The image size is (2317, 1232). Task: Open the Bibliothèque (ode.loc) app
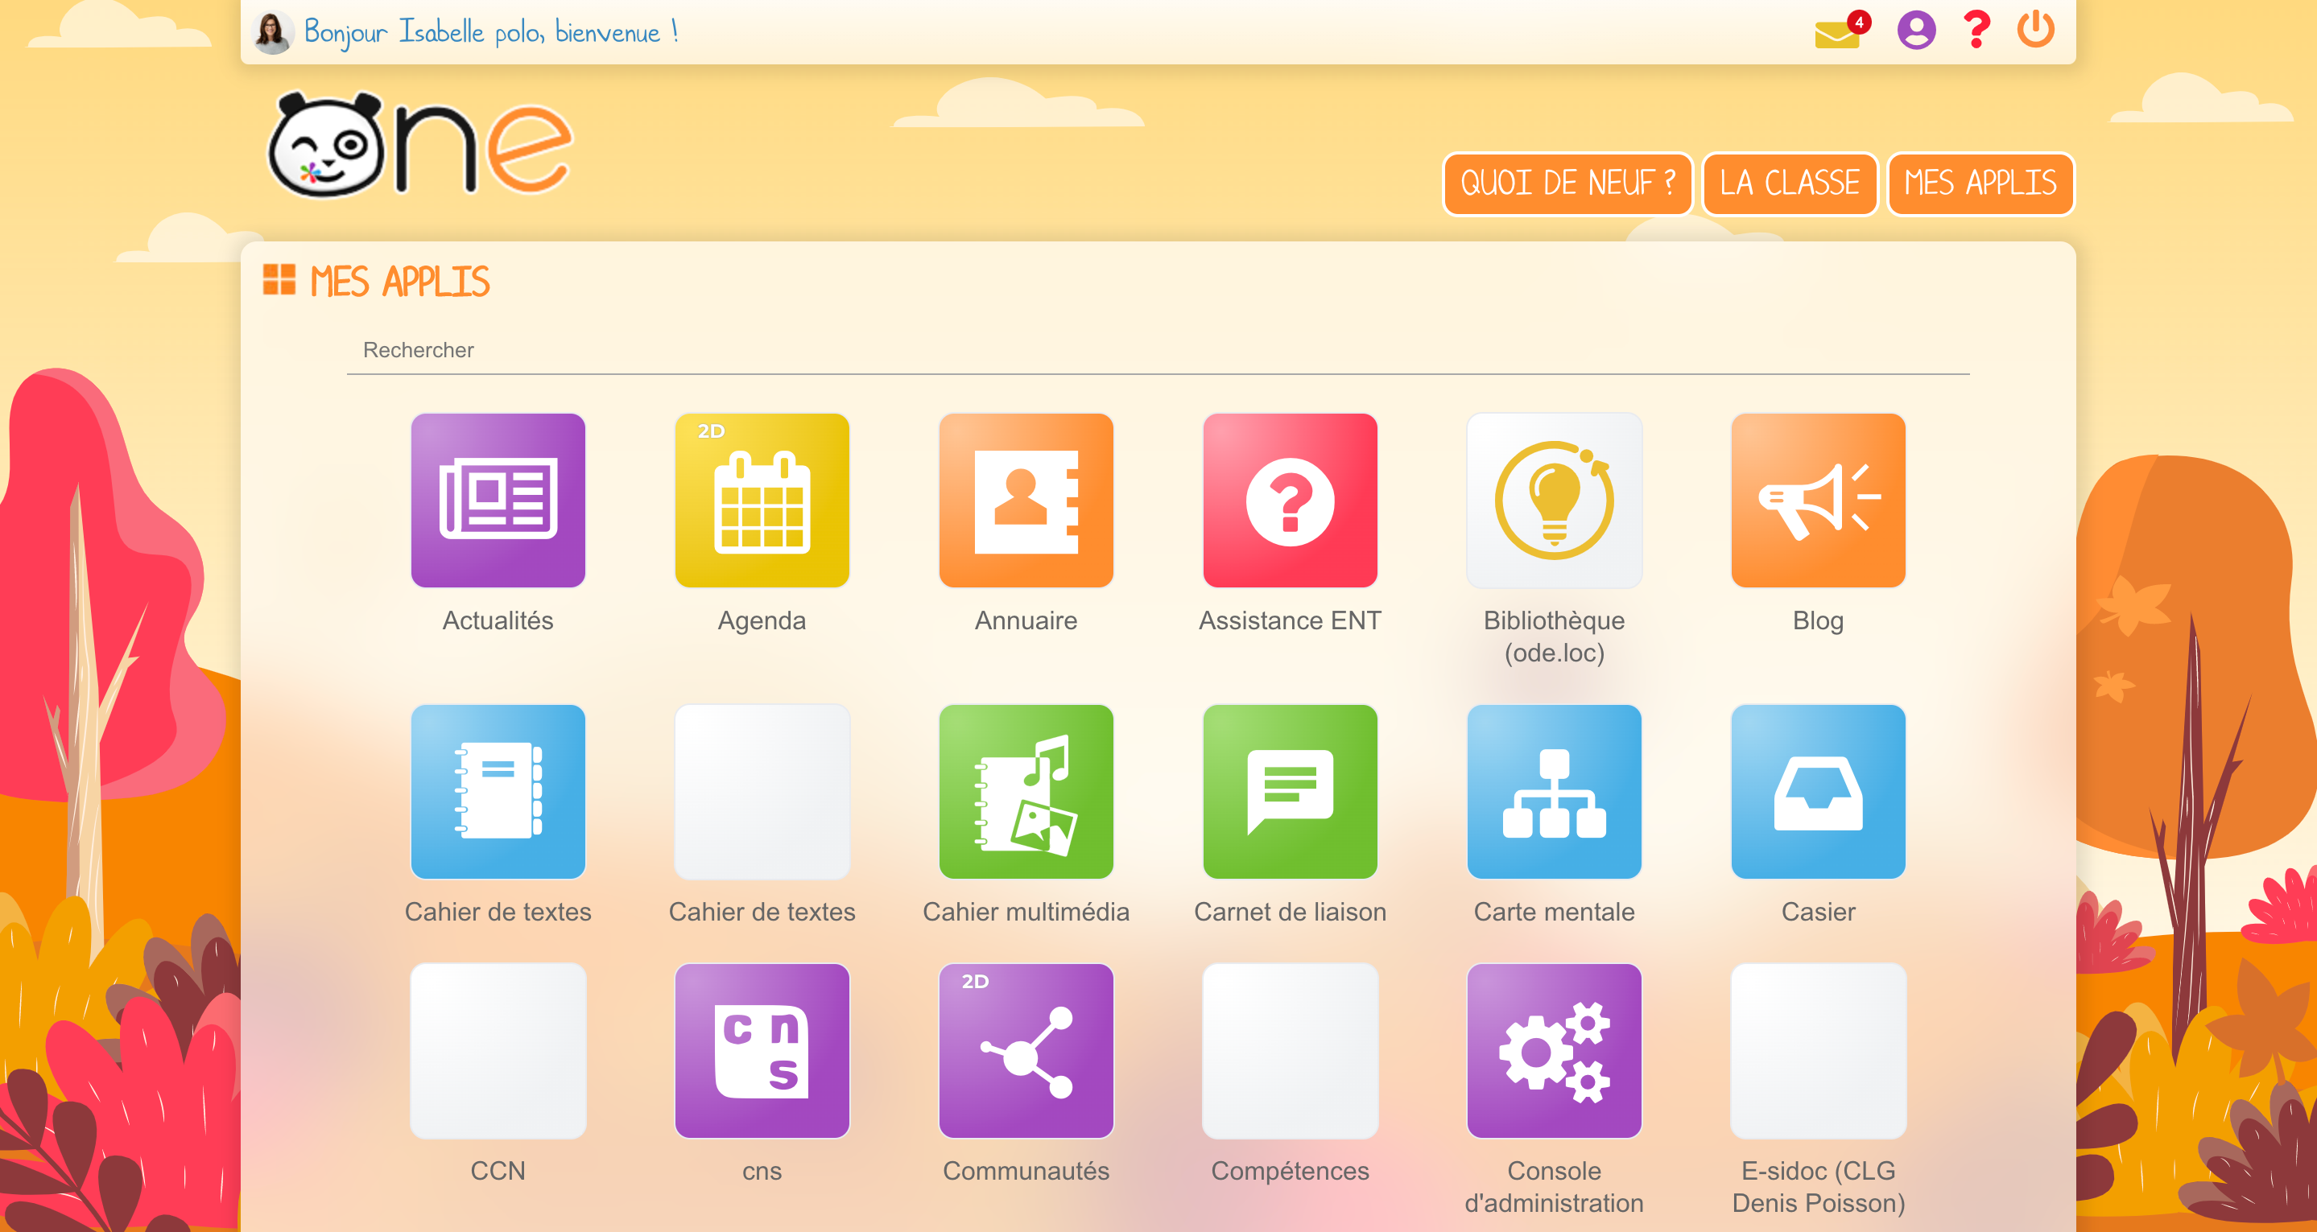click(1555, 500)
